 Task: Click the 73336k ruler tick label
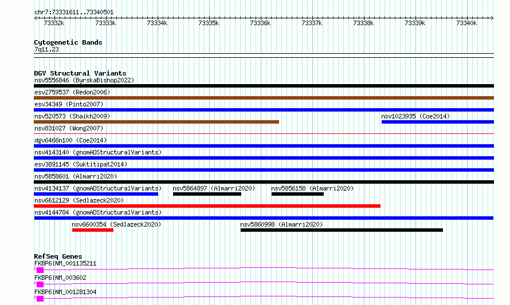260,23
